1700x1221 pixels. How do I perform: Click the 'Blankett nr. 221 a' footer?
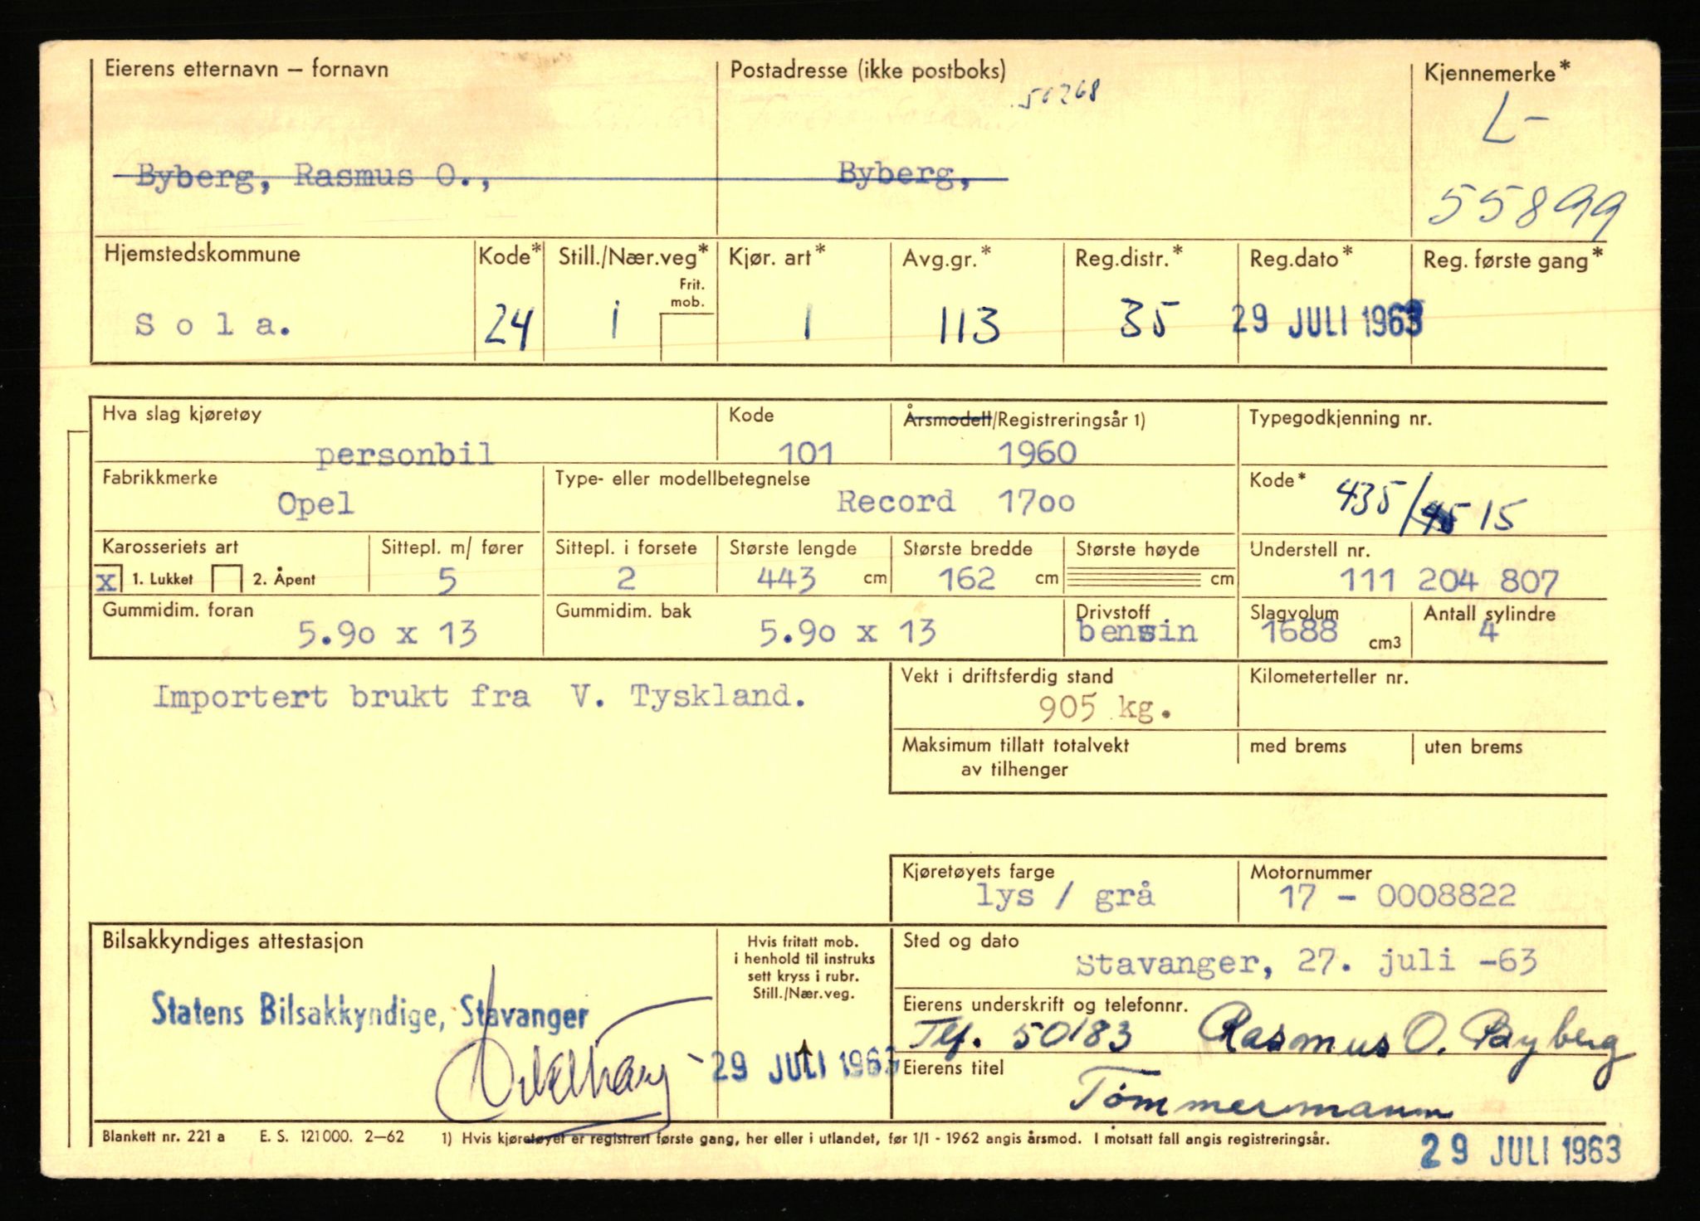[x=164, y=1136]
